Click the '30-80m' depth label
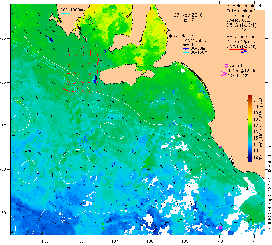Screen dimensions: 272x245 coord(198,48)
